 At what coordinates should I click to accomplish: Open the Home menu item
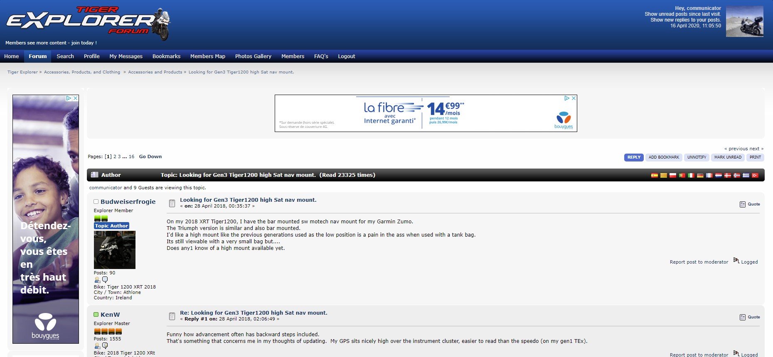12,56
